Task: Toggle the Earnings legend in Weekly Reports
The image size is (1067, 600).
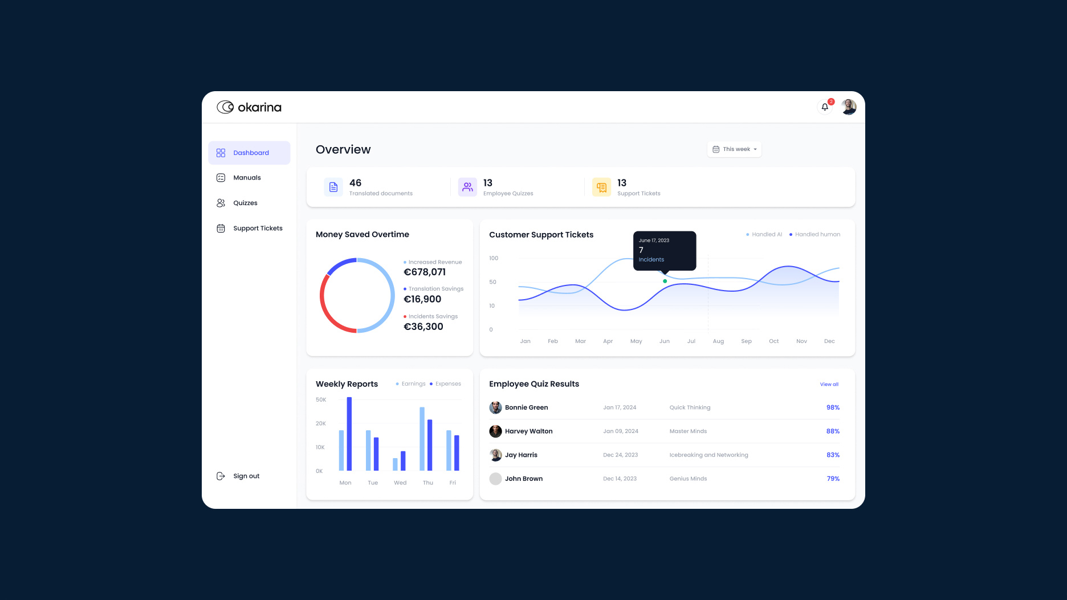Action: [x=410, y=384]
